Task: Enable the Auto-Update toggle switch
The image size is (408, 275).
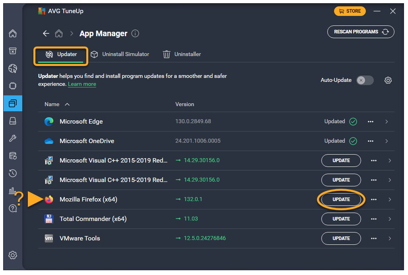Action: click(x=365, y=80)
